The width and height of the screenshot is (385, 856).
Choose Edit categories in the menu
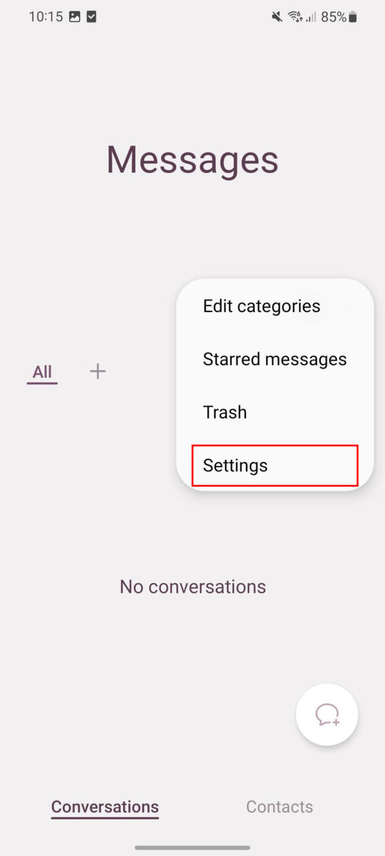pyautogui.click(x=261, y=306)
